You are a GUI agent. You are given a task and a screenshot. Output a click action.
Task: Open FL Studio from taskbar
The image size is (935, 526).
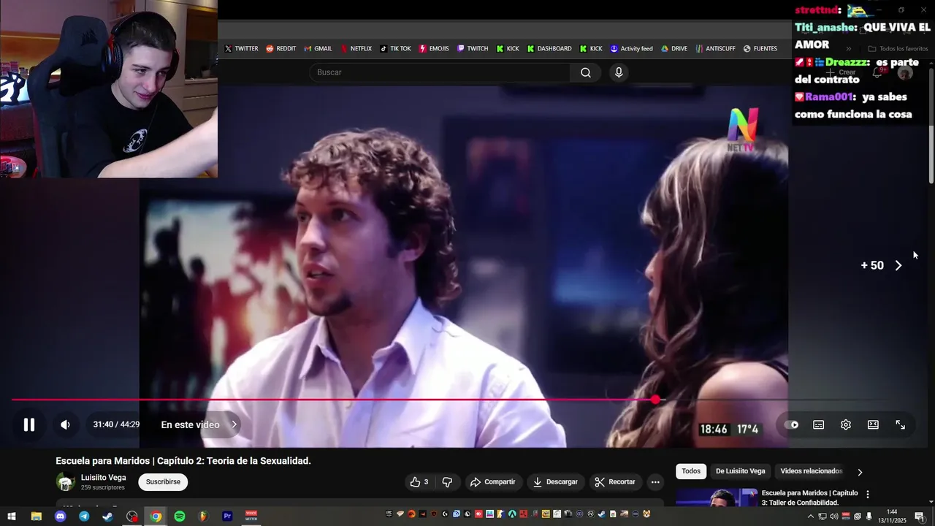point(203,517)
